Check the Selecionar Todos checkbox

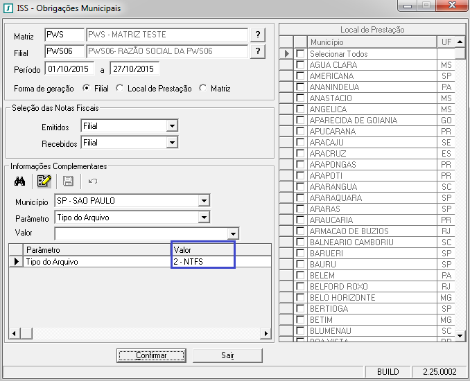point(300,53)
